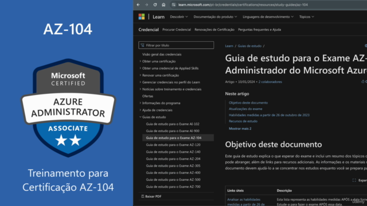This screenshot has width=367, height=206.
Task: Focus the Filtrar por título field
Action: 176,45
